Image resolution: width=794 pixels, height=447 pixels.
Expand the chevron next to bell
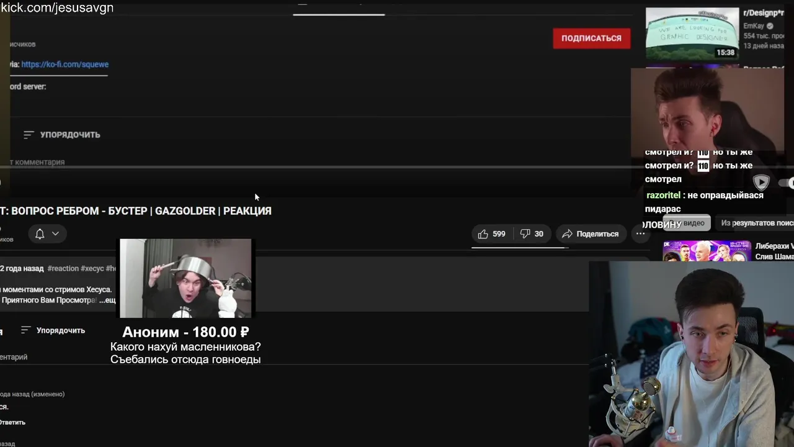tap(55, 234)
